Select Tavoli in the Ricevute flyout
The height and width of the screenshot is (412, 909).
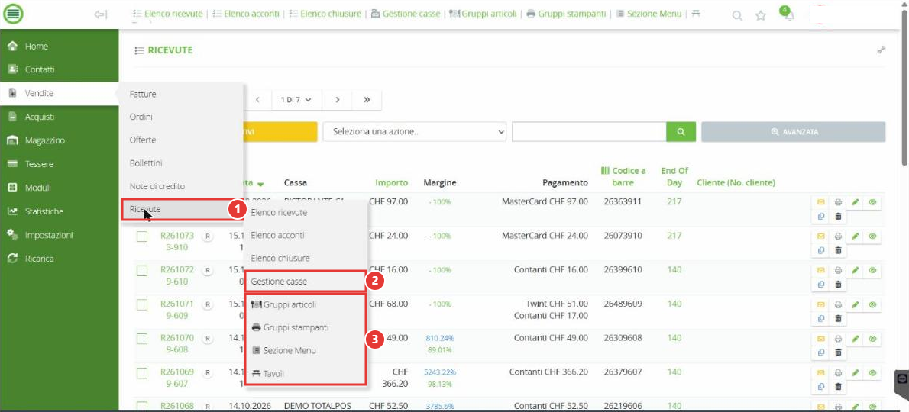[x=268, y=374]
